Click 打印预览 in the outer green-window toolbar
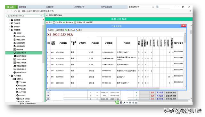Image resolution: width=205 pixels, height=117 pixels. tap(58, 22)
